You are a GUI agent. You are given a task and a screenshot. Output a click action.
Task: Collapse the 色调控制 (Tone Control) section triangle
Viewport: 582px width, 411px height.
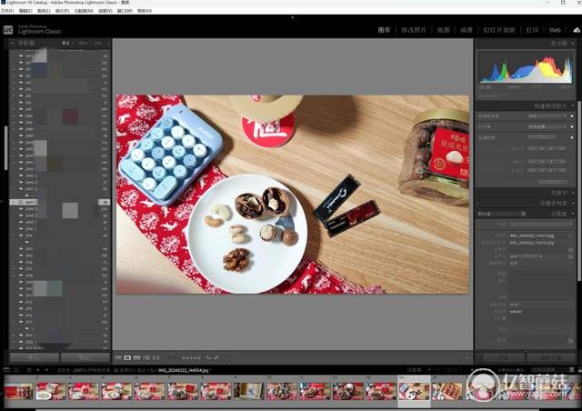click(x=572, y=137)
